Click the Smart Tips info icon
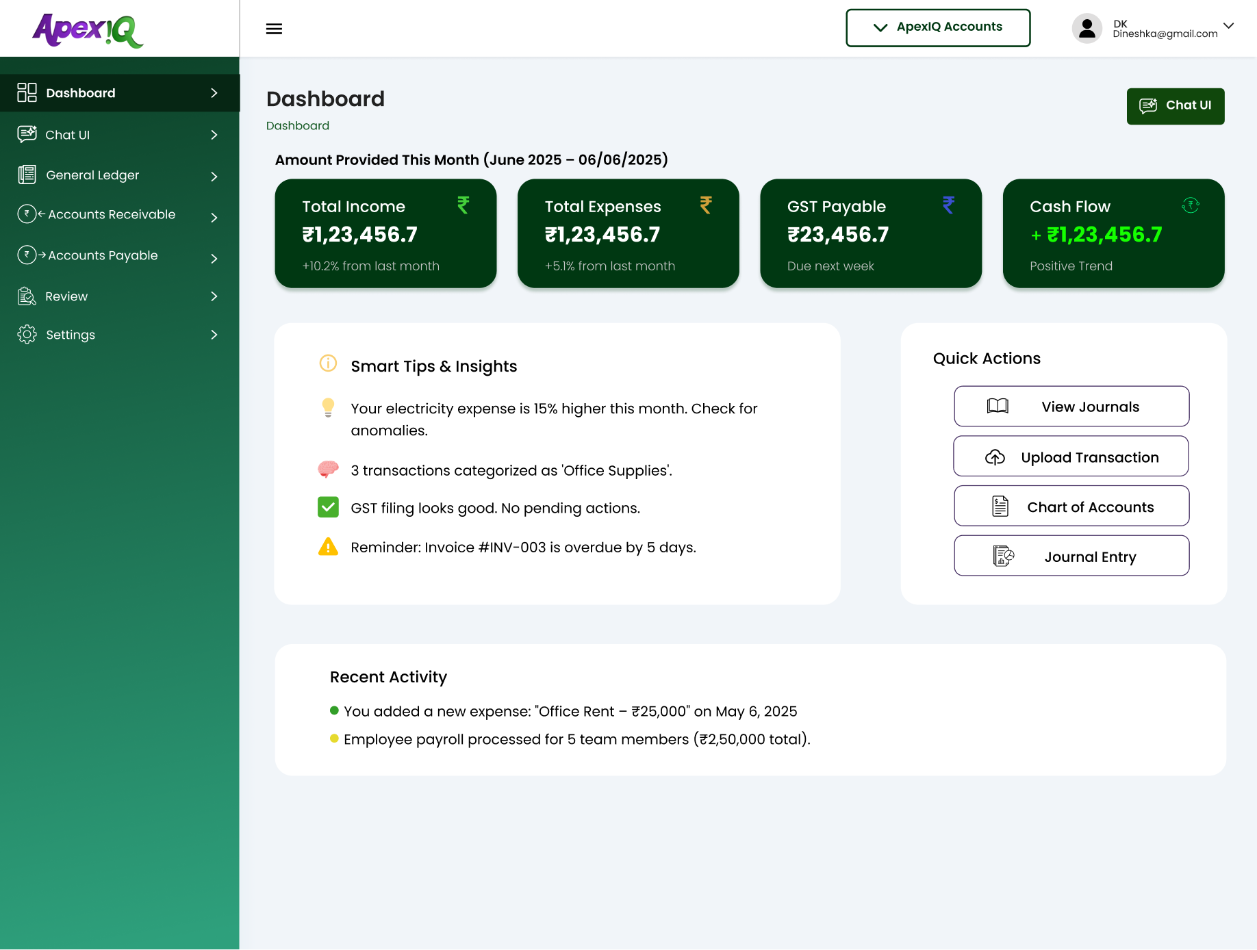This screenshot has width=1257, height=950. [328, 363]
